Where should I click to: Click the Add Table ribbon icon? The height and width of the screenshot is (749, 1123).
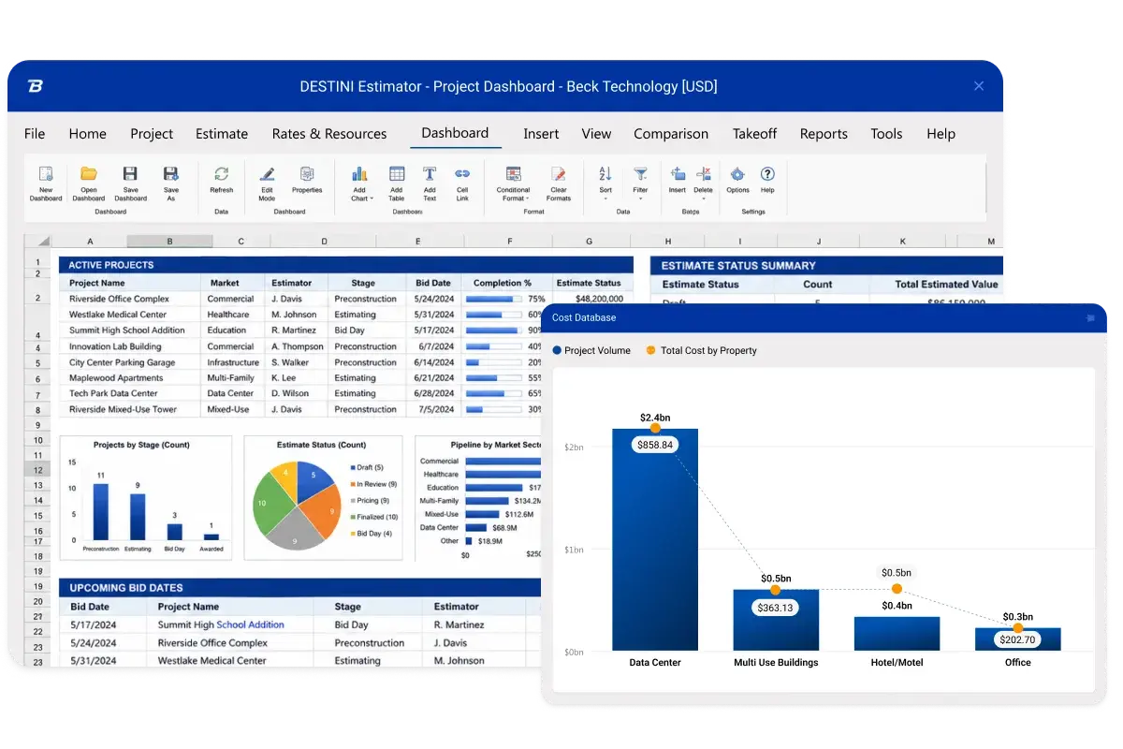point(397,173)
